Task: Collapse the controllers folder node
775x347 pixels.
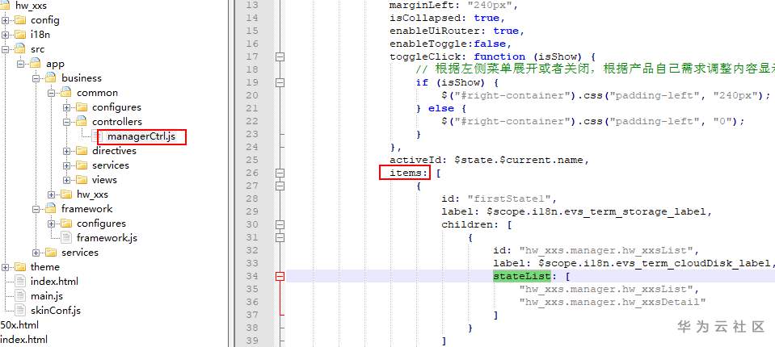Action: (x=67, y=122)
